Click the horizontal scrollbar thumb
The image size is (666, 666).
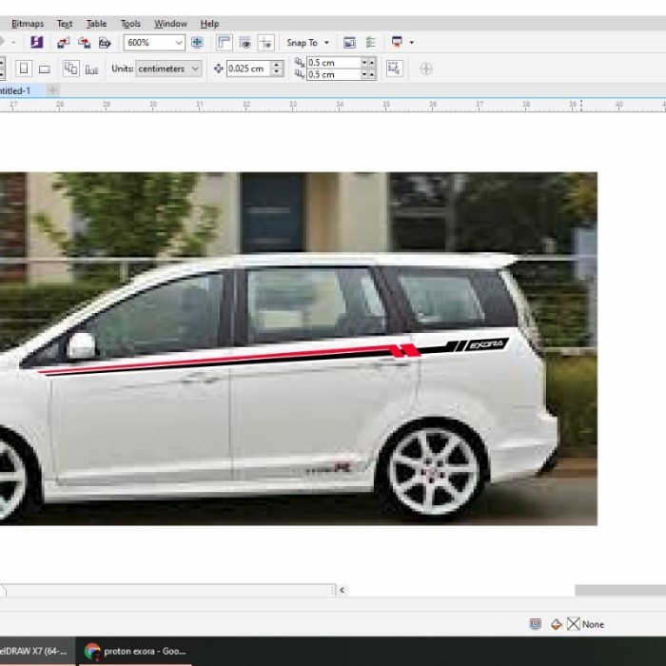click(620, 590)
